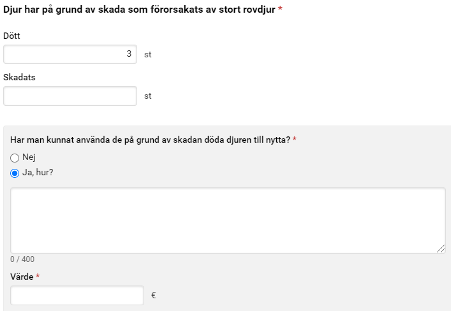Grab the text area resize handle
This screenshot has width=451, height=311.
(x=441, y=249)
